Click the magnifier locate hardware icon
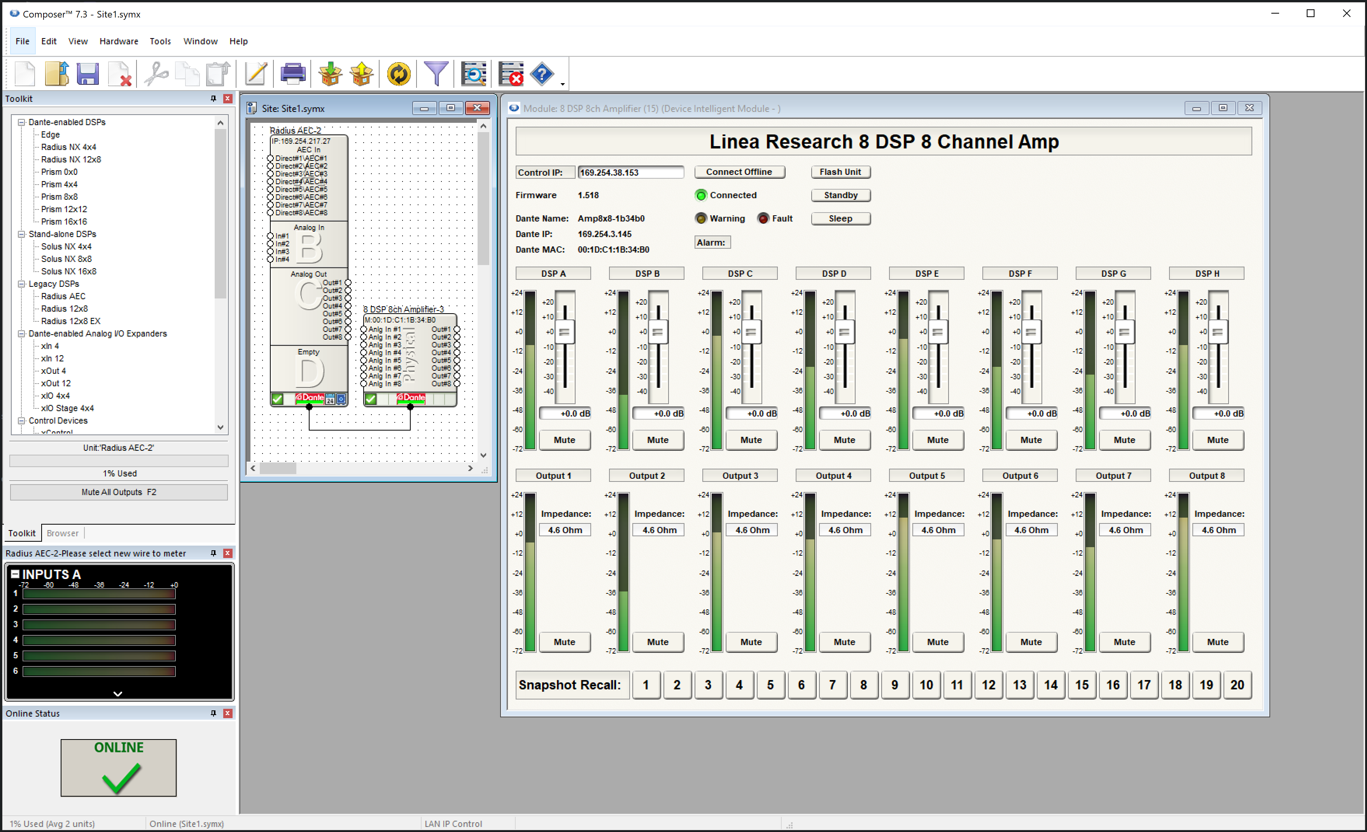The width and height of the screenshot is (1367, 832). (474, 74)
